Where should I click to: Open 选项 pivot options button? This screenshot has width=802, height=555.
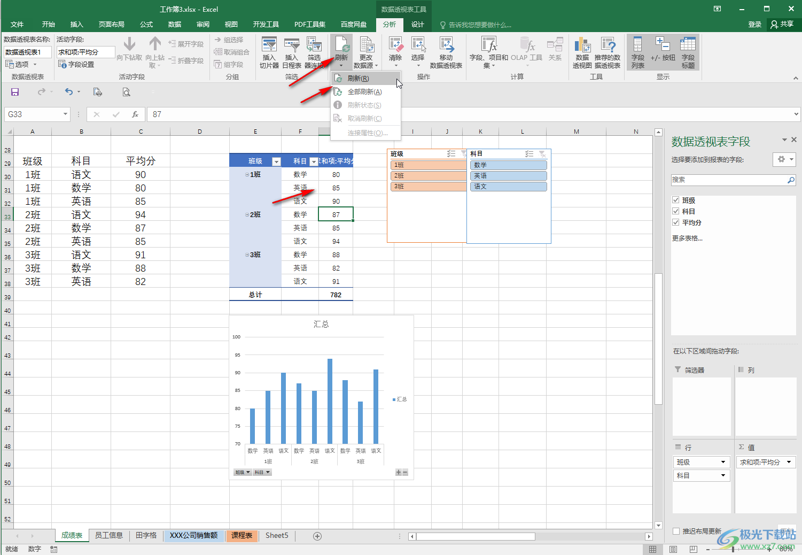tap(20, 64)
